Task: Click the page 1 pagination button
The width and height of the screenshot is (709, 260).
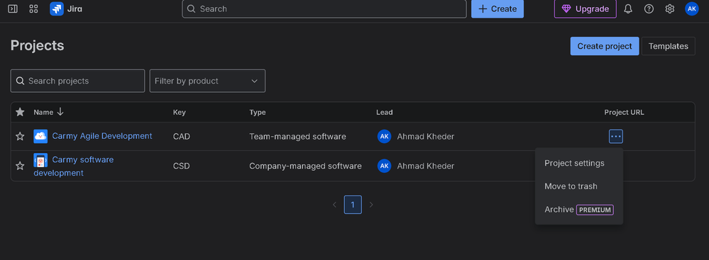Action: 353,205
